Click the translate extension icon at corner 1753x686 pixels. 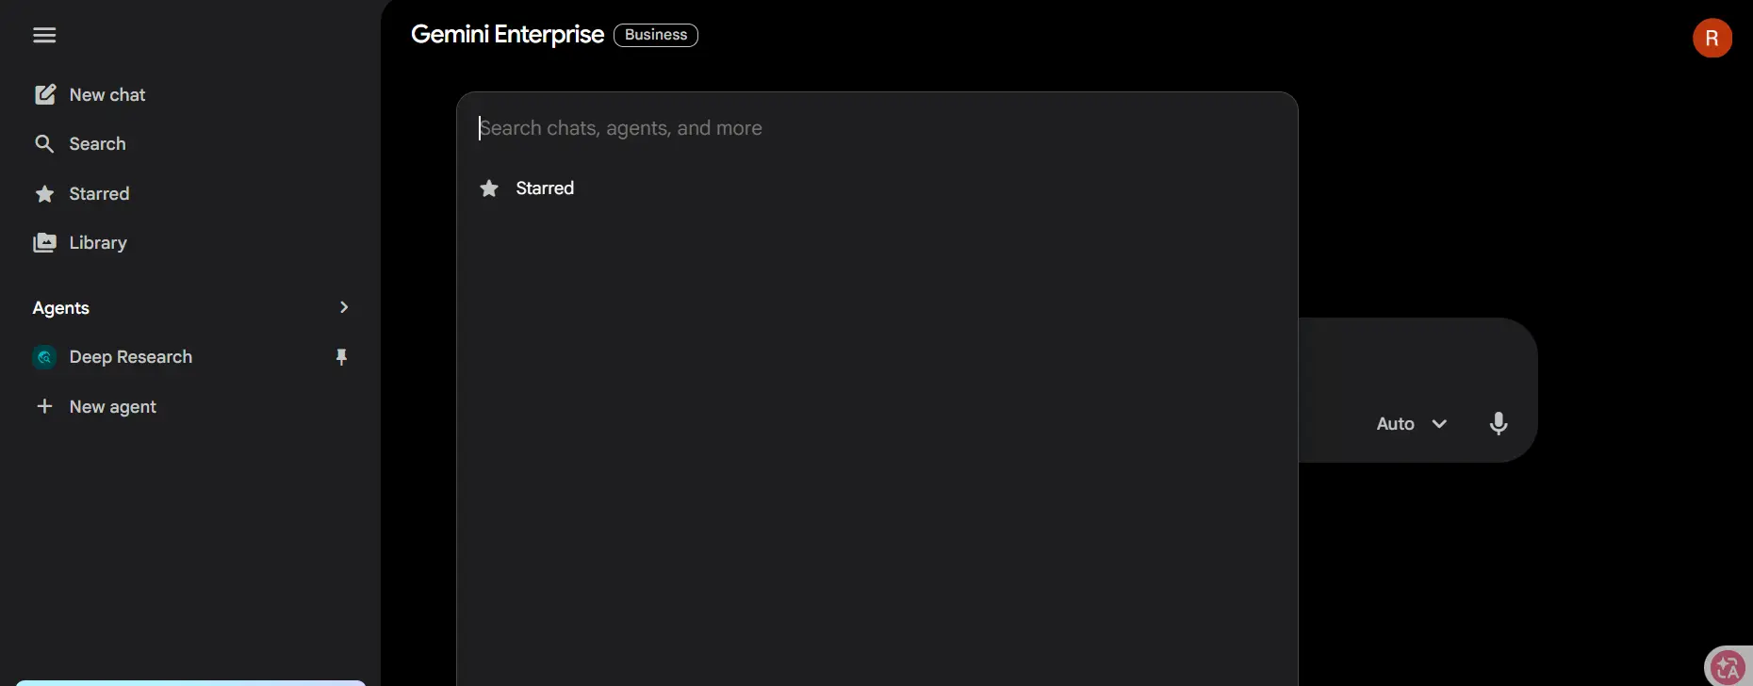tap(1728, 667)
